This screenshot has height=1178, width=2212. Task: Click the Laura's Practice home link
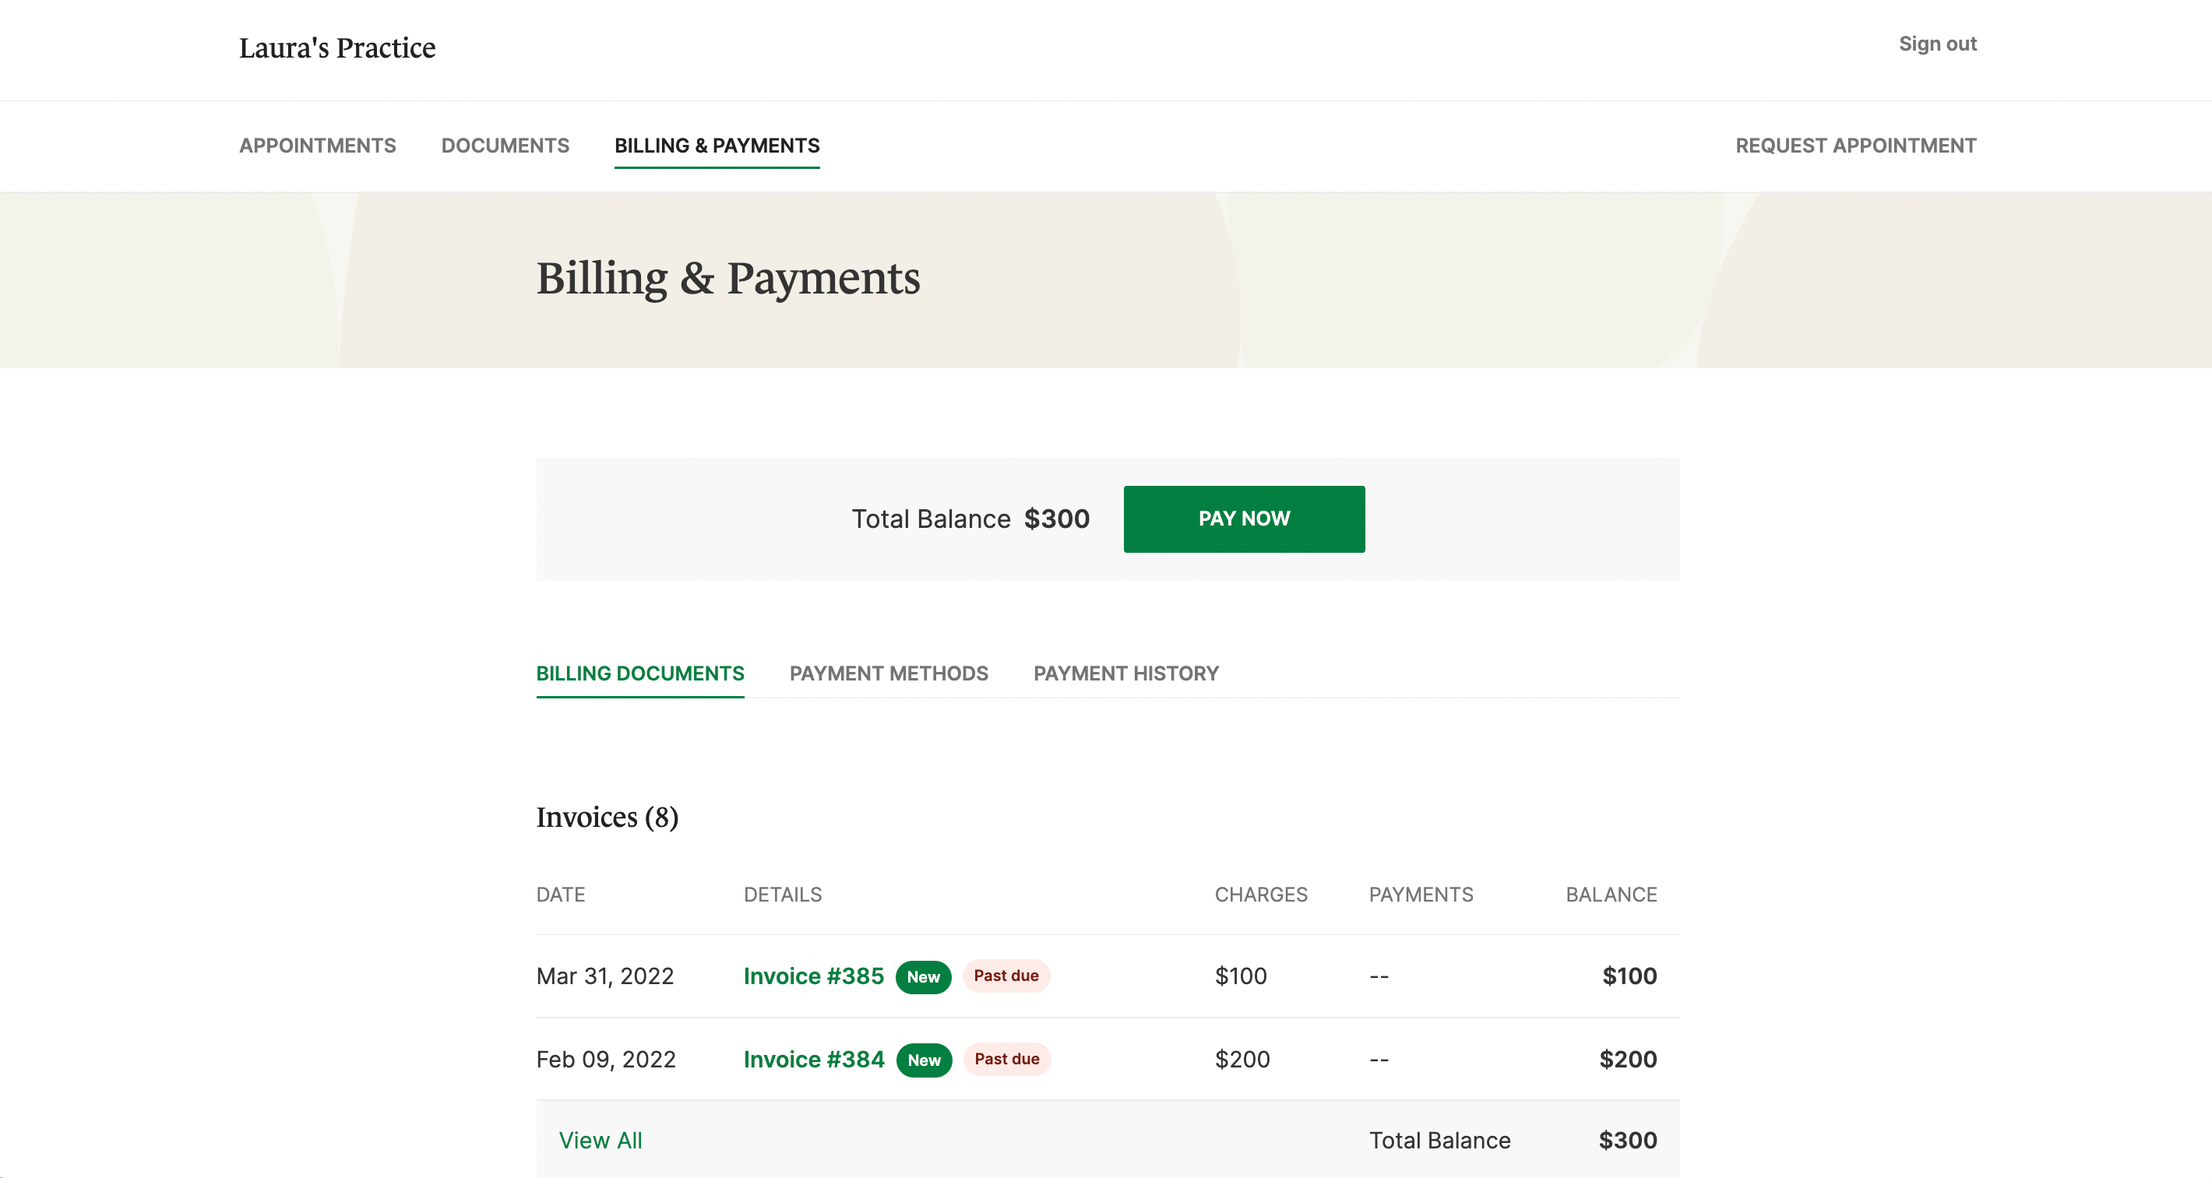point(337,48)
